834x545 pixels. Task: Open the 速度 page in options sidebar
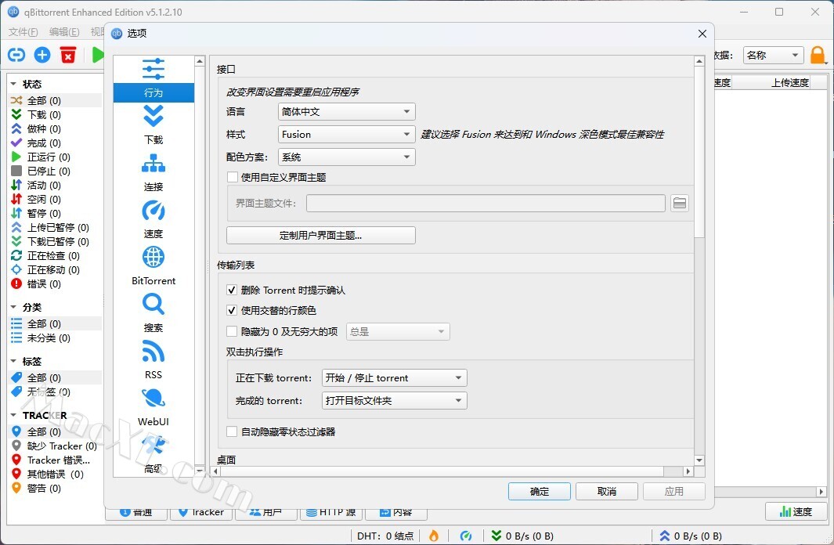click(153, 219)
